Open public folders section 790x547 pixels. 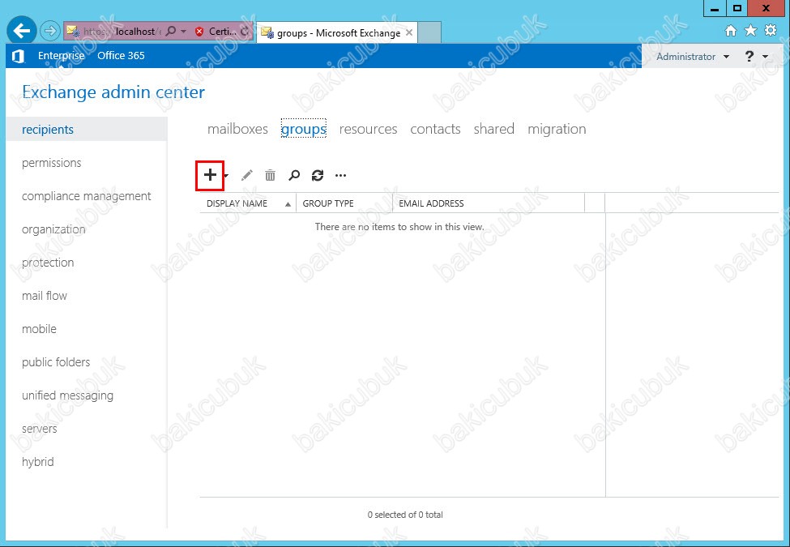click(56, 362)
